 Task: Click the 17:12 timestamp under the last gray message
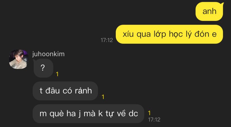(154, 120)
